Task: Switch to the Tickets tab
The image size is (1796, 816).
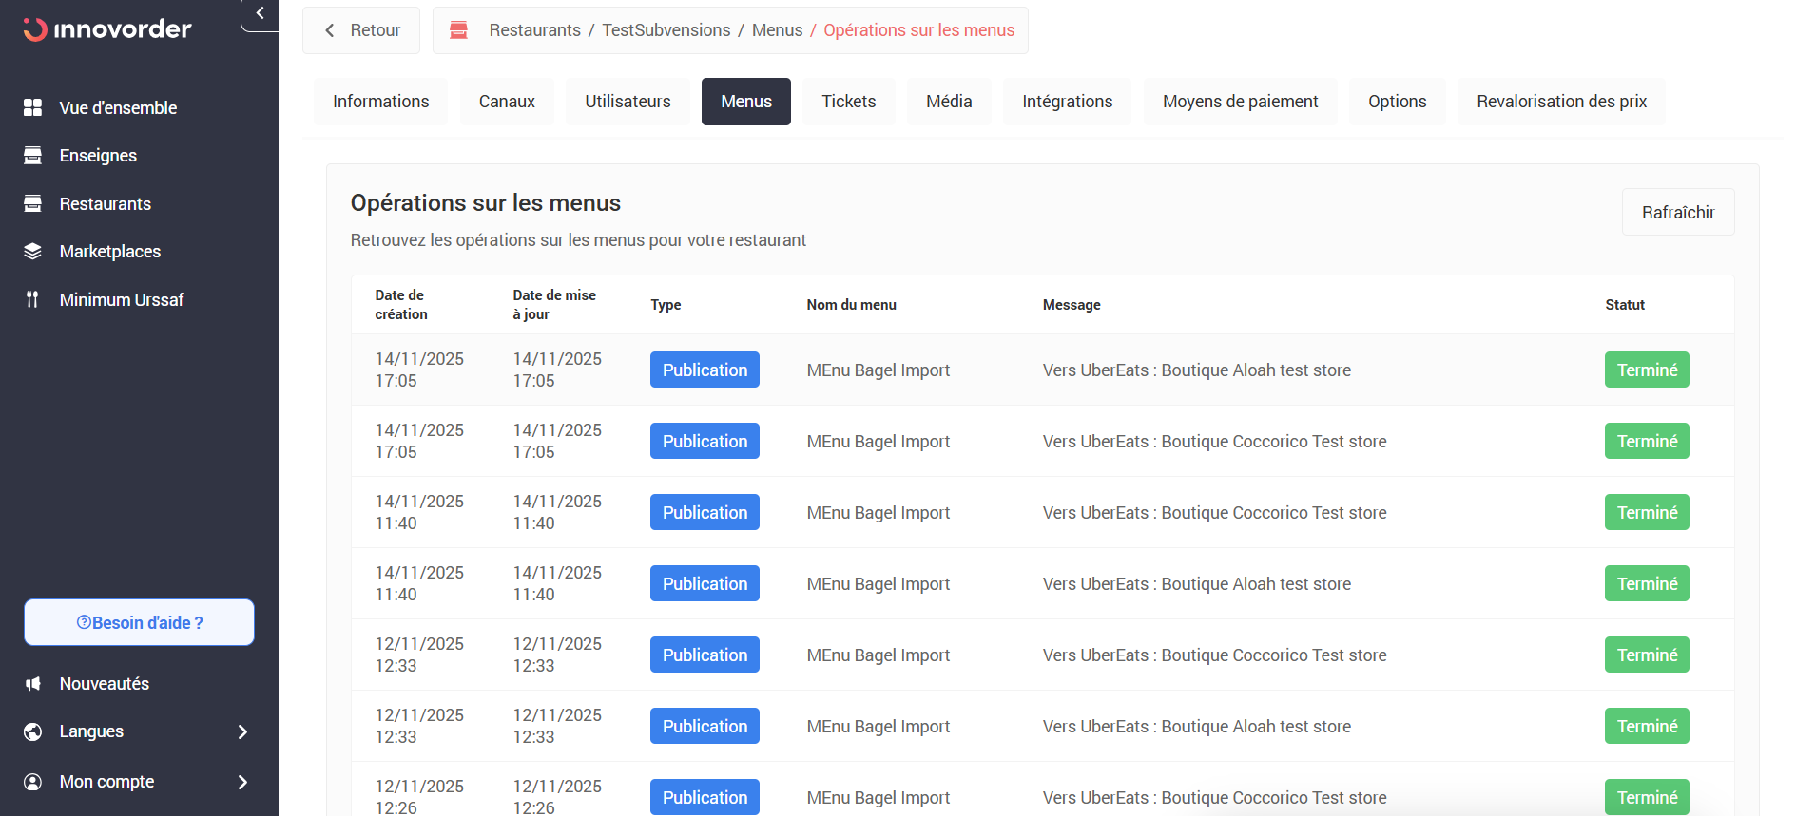Action: click(x=848, y=102)
